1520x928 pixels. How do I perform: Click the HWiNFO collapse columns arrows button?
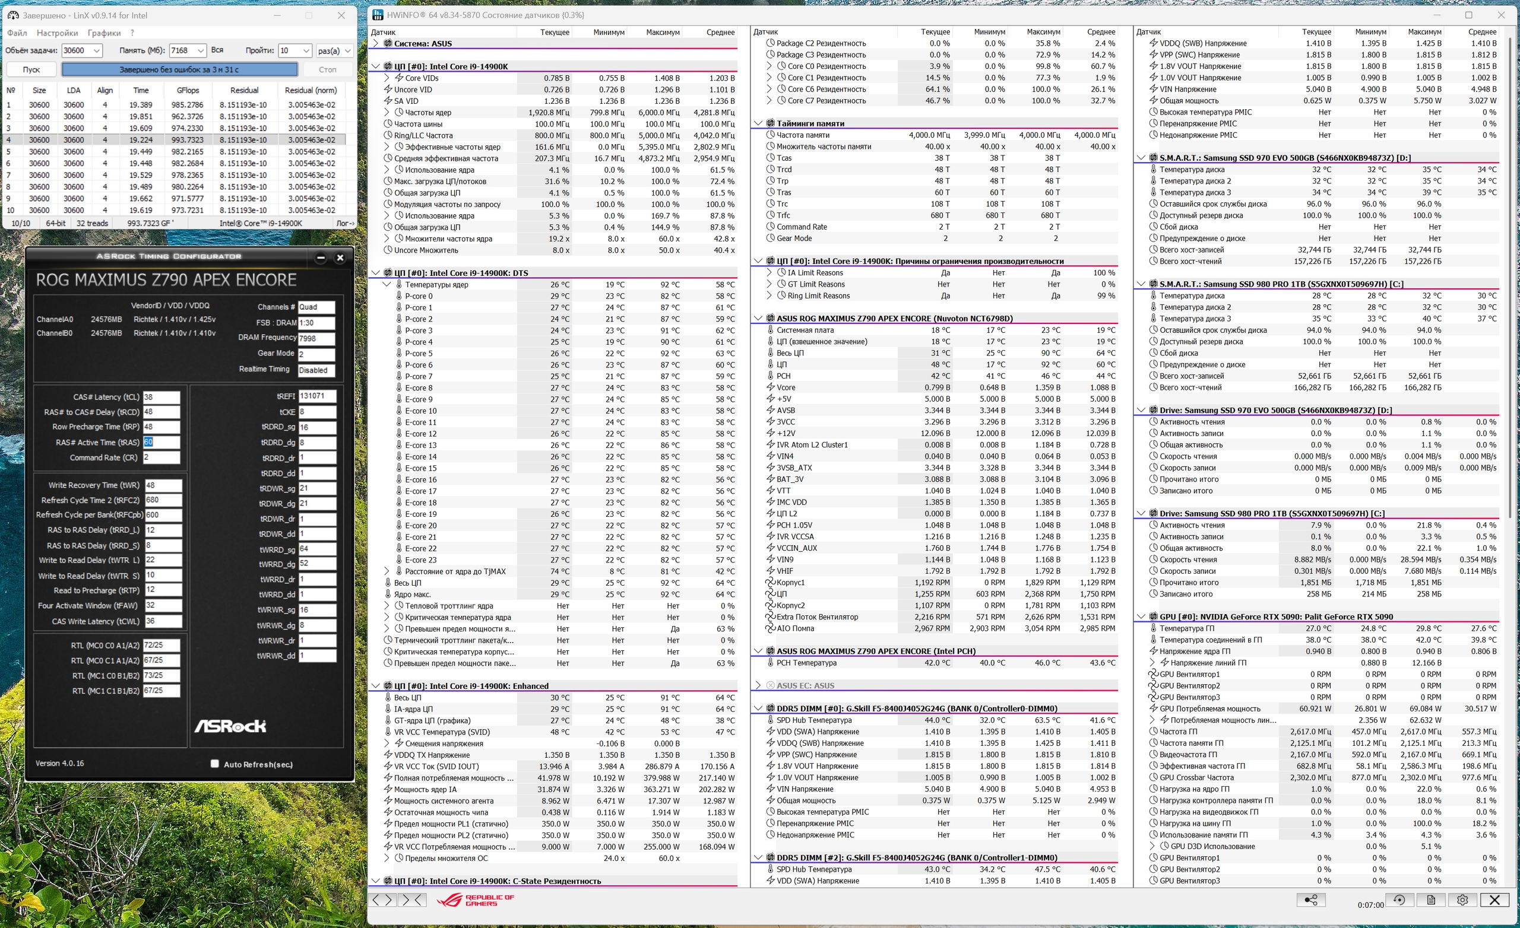[x=411, y=900]
